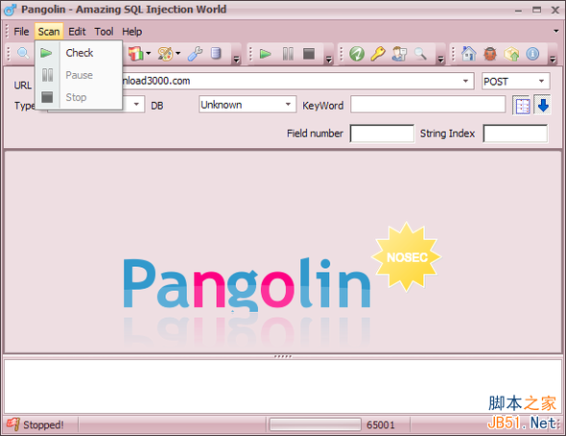Expand playback toolbar overflow options
The height and width of the screenshot is (436, 566).
[328, 60]
